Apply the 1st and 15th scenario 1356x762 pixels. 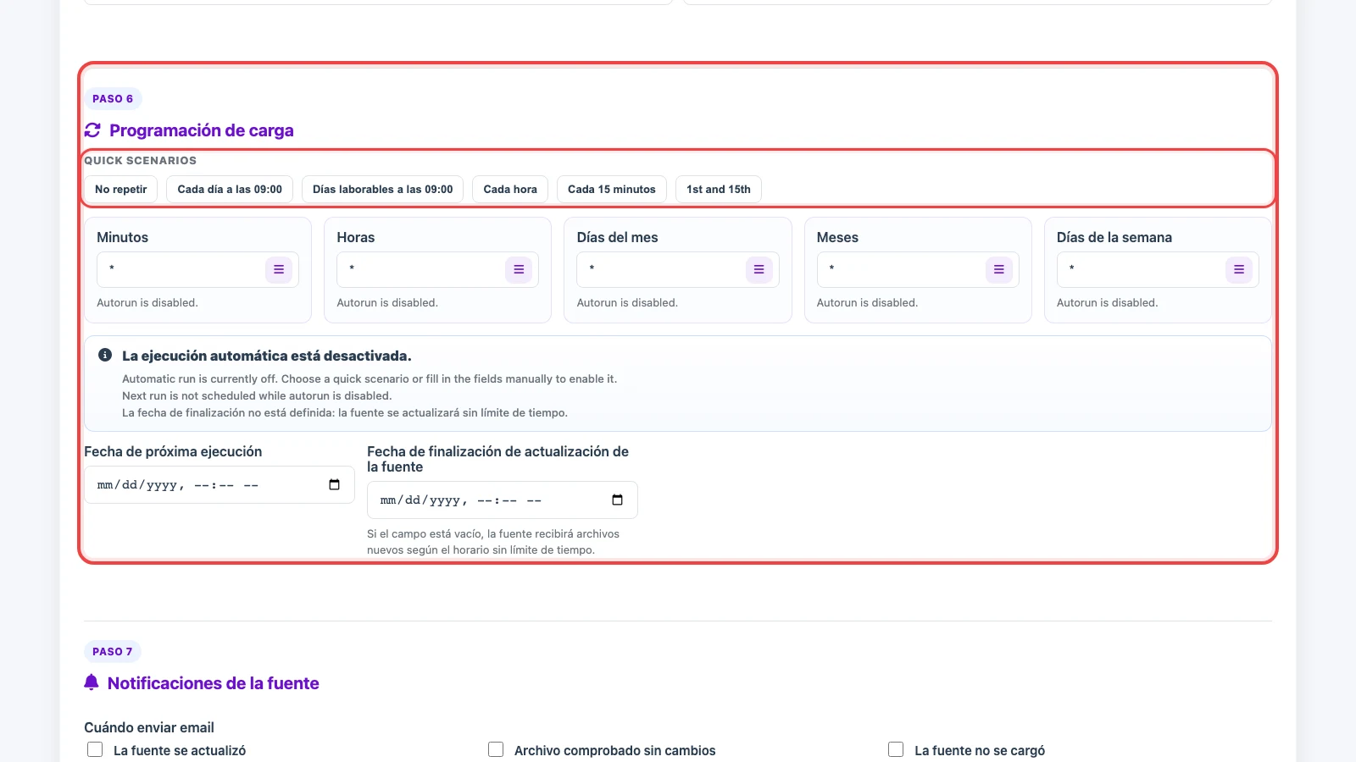coord(719,189)
